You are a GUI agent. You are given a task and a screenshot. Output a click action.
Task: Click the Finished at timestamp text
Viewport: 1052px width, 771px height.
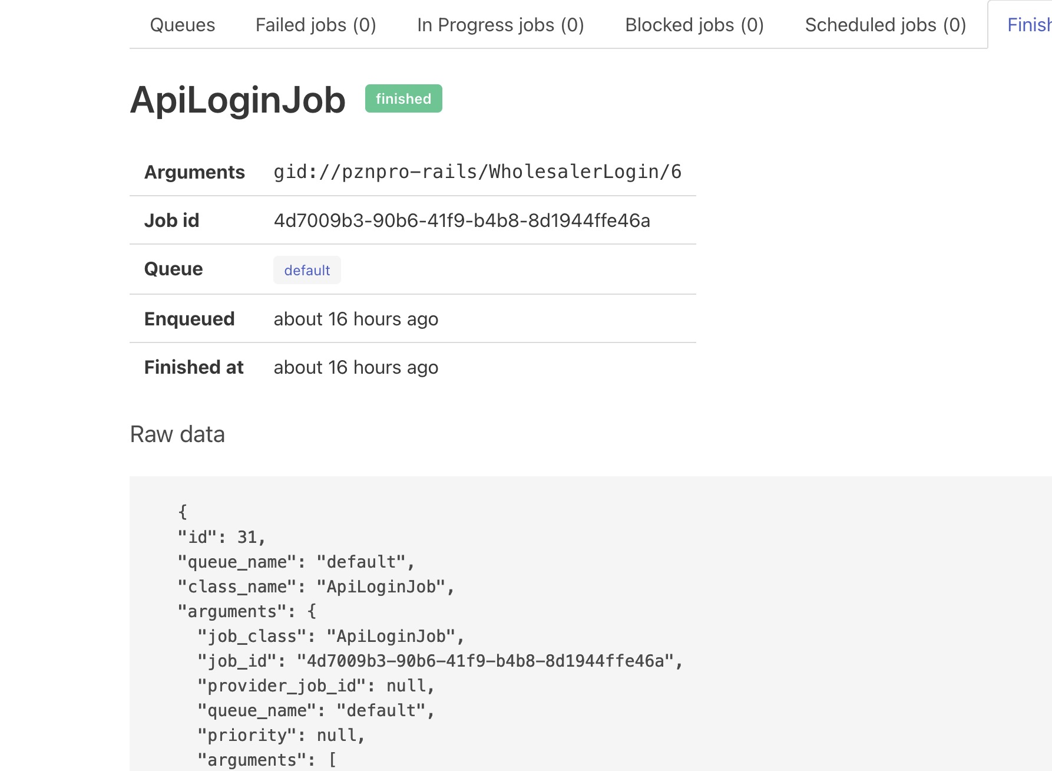click(356, 367)
